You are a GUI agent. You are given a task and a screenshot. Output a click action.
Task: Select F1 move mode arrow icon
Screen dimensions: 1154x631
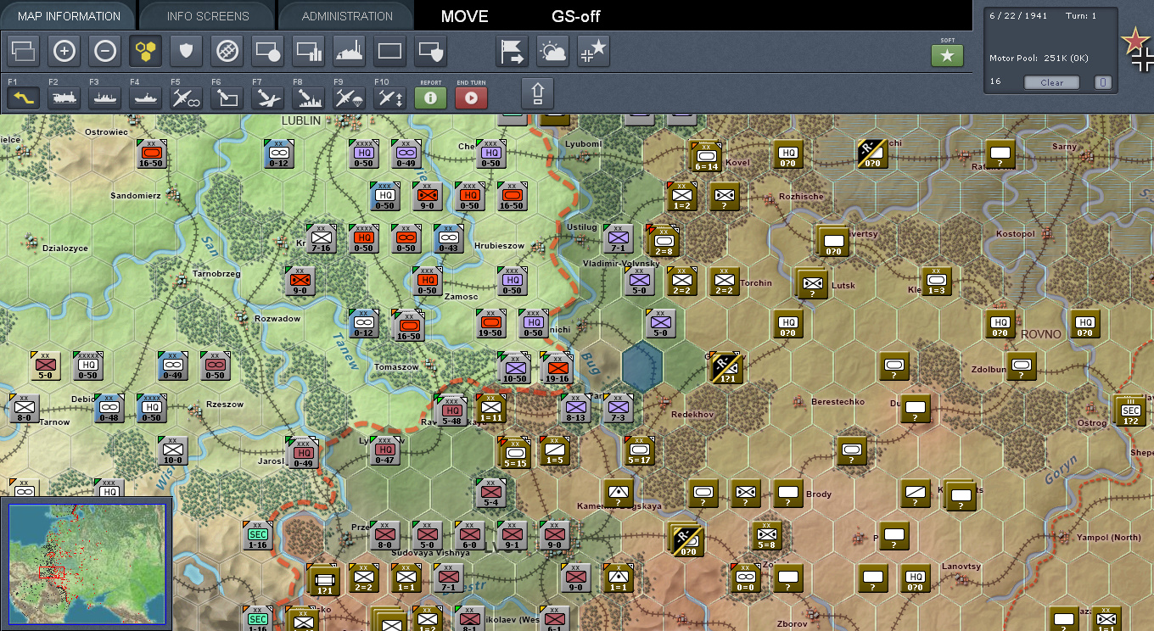(23, 98)
